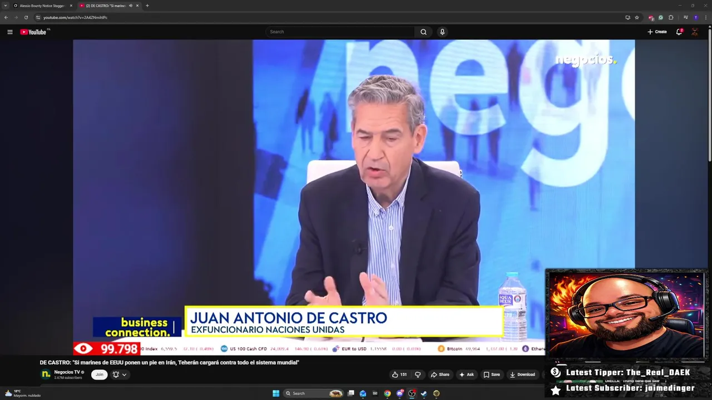The width and height of the screenshot is (712, 400).
Task: Open the Discord taskbar icon
Action: (399, 393)
